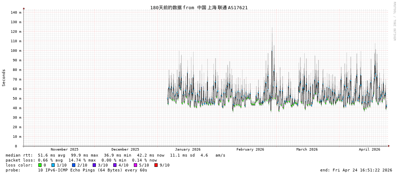Select the December 2025 x-axis label

125,149
